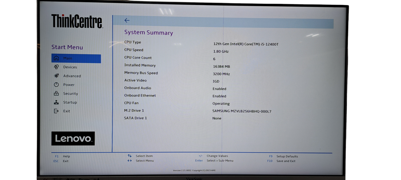Click the i5-12400T CPU value
Screen dimensions: 401x180
point(246,44)
